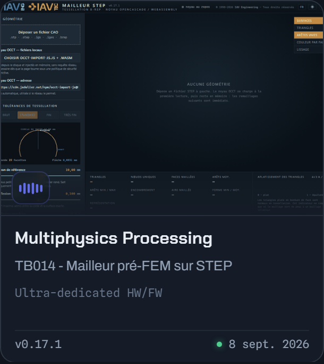This screenshot has width=324, height=364.
Task: Toggle TRIANGLES display option
Action: click(x=309, y=28)
